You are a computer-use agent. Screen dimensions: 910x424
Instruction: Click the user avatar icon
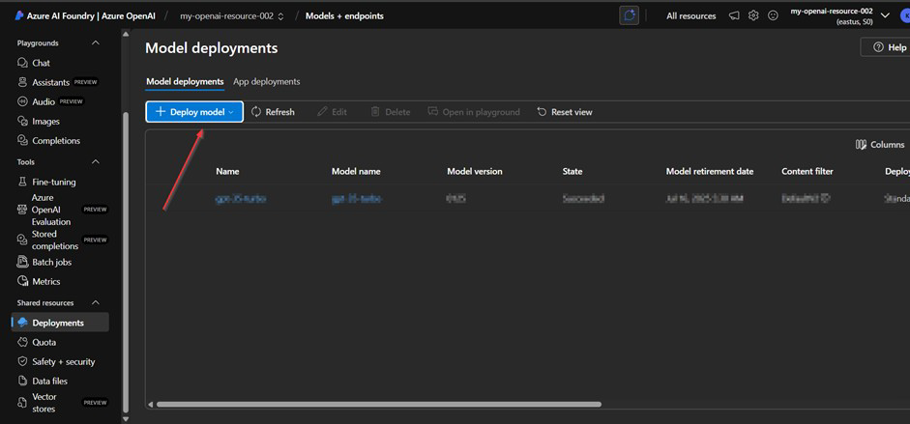[x=905, y=15]
